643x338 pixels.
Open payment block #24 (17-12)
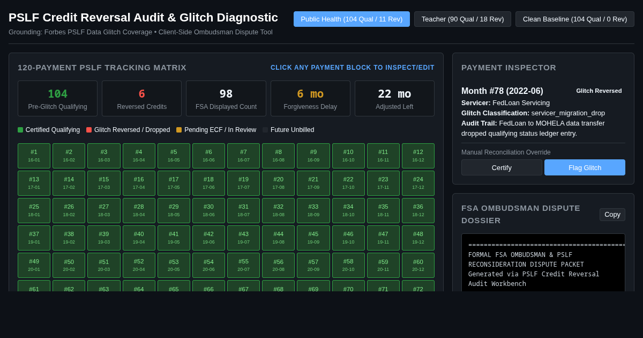point(418,183)
